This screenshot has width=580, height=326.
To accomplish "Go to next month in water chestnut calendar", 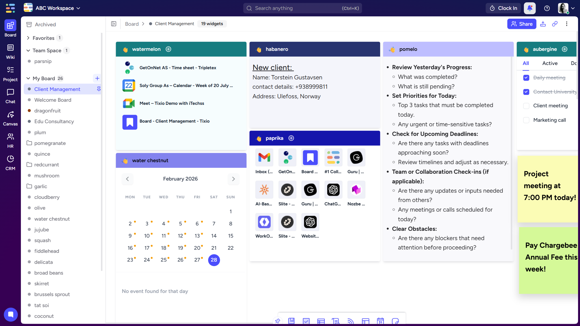I will [233, 179].
